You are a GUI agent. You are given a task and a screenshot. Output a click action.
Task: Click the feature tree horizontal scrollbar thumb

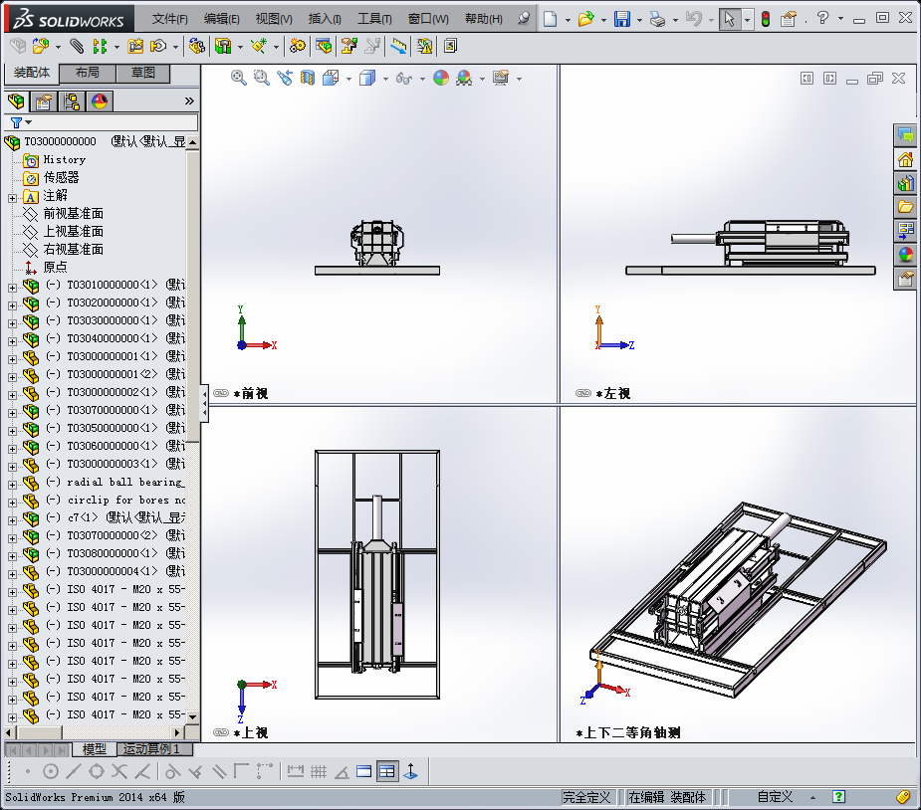tap(40, 732)
